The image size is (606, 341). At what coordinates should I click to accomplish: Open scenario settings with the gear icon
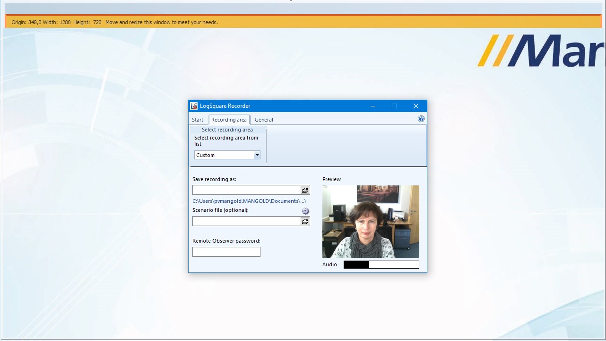coord(305,211)
